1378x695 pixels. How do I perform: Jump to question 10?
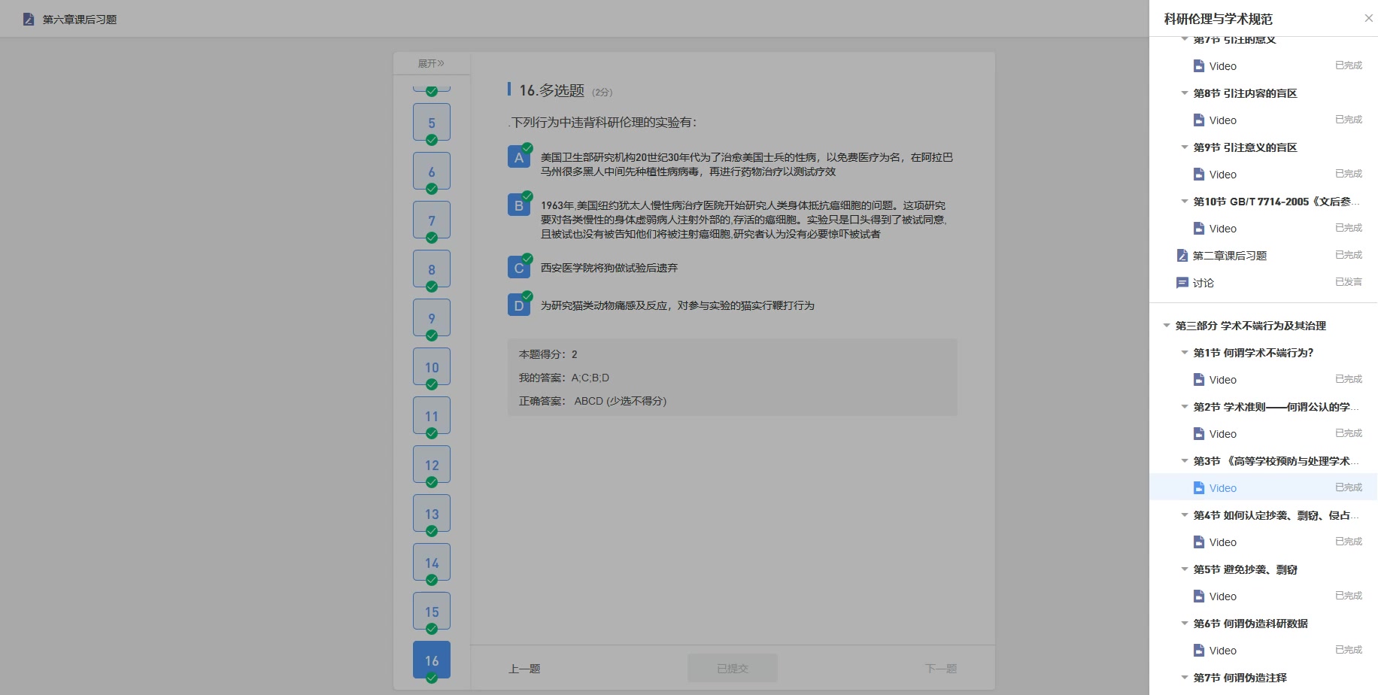(432, 367)
